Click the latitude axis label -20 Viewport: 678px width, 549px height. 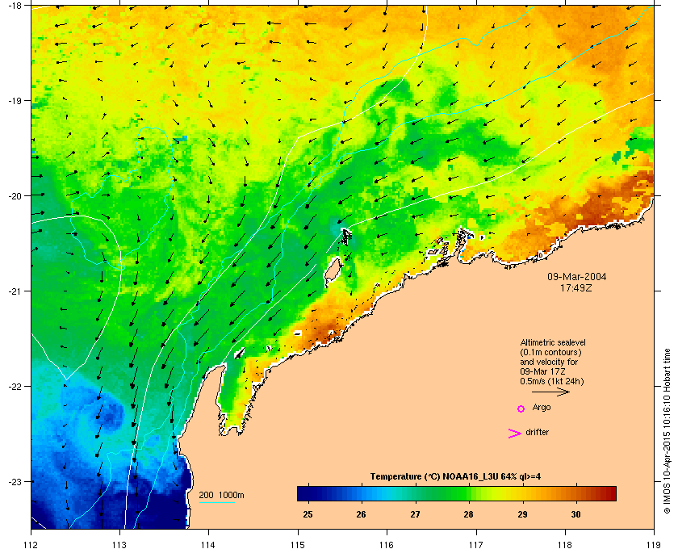click(15, 195)
